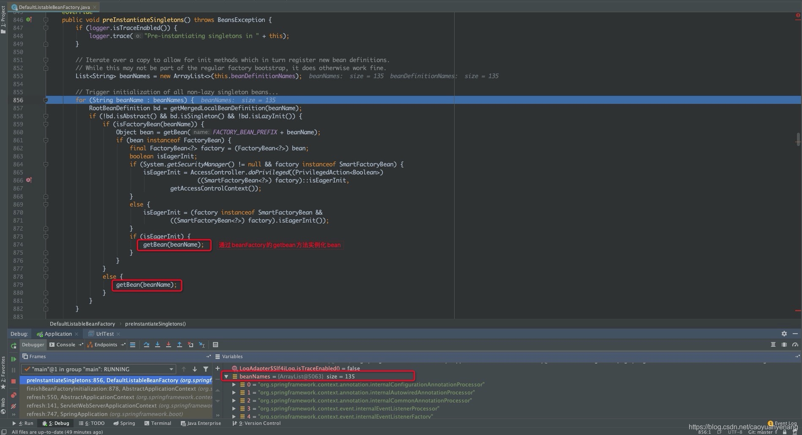Pause the running program
This screenshot has height=435, width=802.
14,370
